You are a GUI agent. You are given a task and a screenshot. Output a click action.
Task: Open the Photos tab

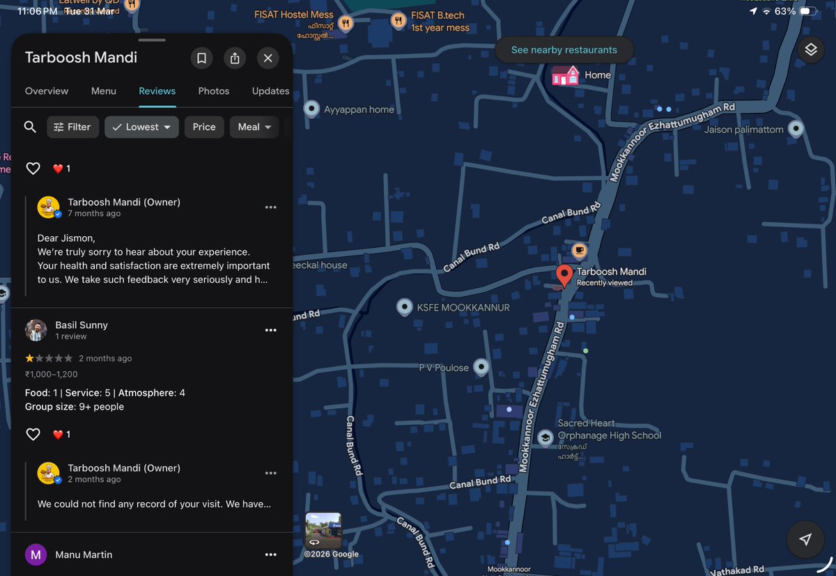coord(214,91)
